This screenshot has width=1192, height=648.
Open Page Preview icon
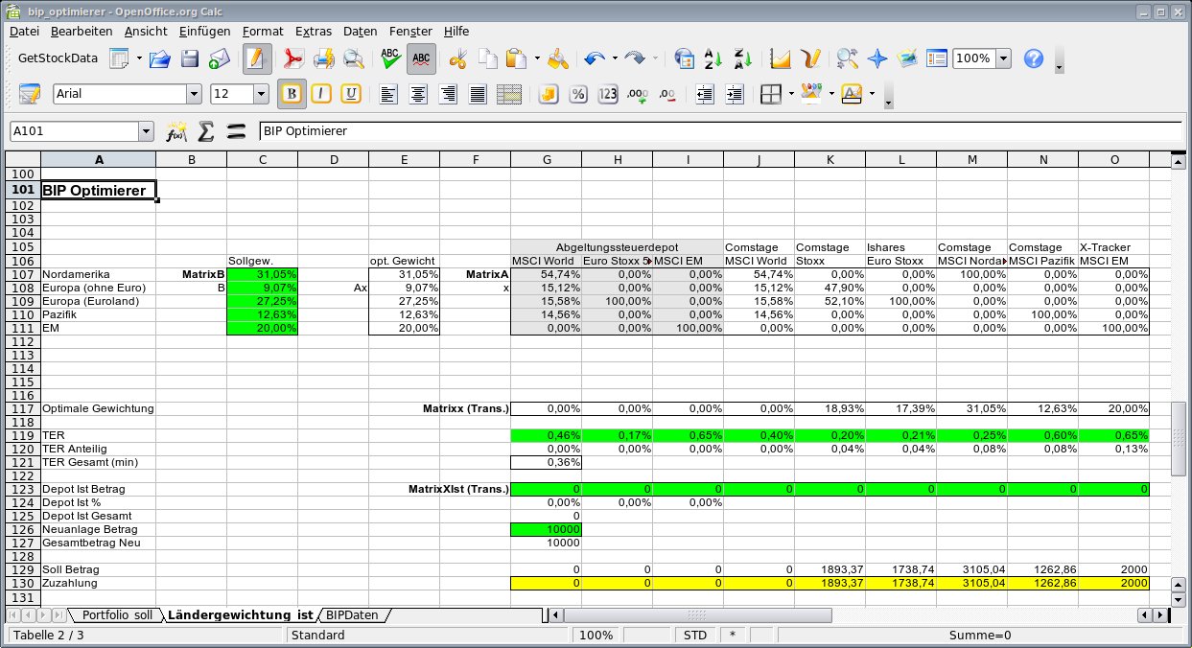pos(354,58)
